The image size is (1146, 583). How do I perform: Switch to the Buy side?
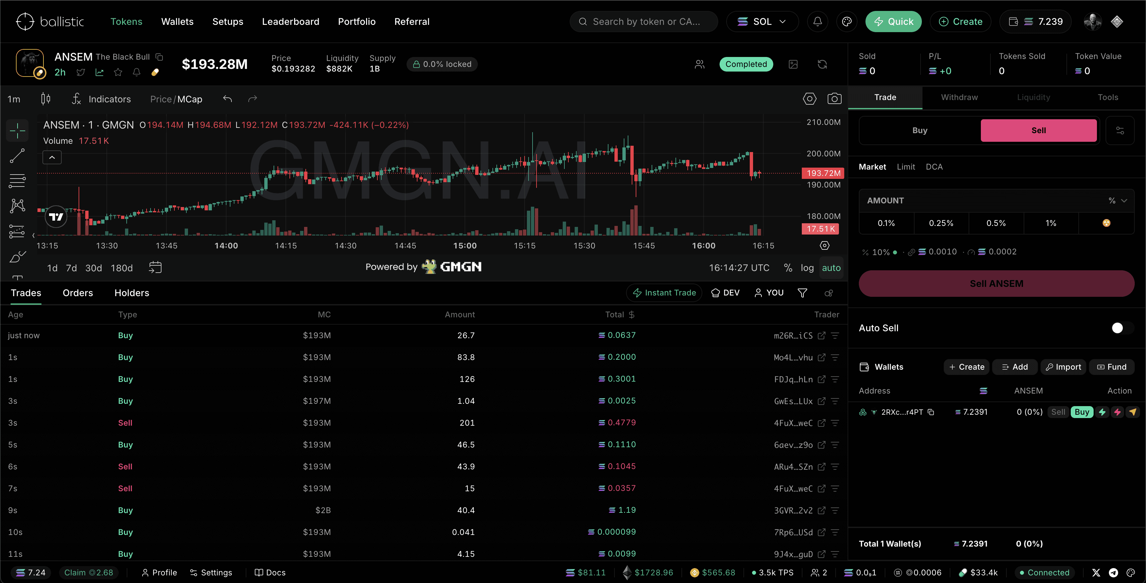[920, 130]
